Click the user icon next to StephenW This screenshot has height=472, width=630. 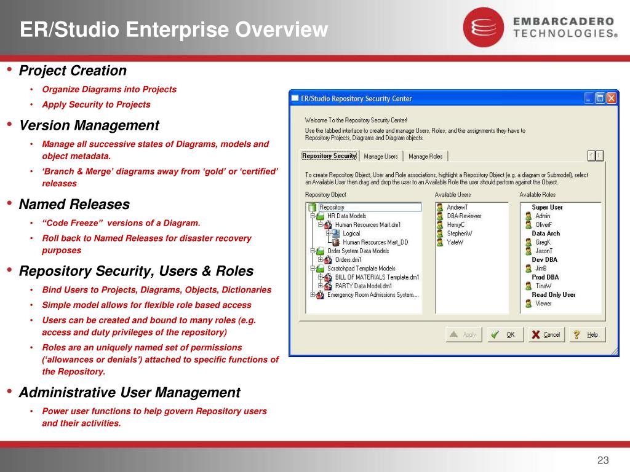440,234
